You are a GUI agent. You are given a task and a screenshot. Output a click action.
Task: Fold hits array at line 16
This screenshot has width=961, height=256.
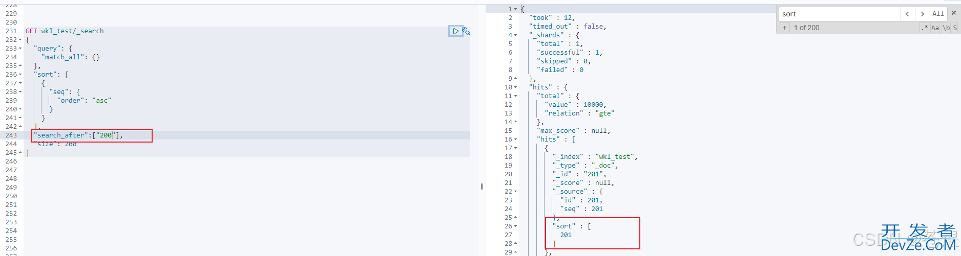point(515,139)
